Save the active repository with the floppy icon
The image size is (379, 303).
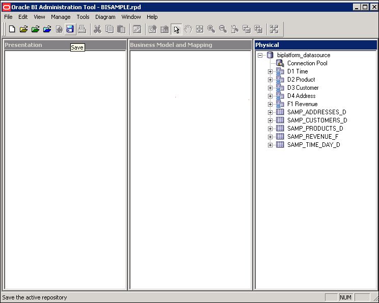point(70,29)
